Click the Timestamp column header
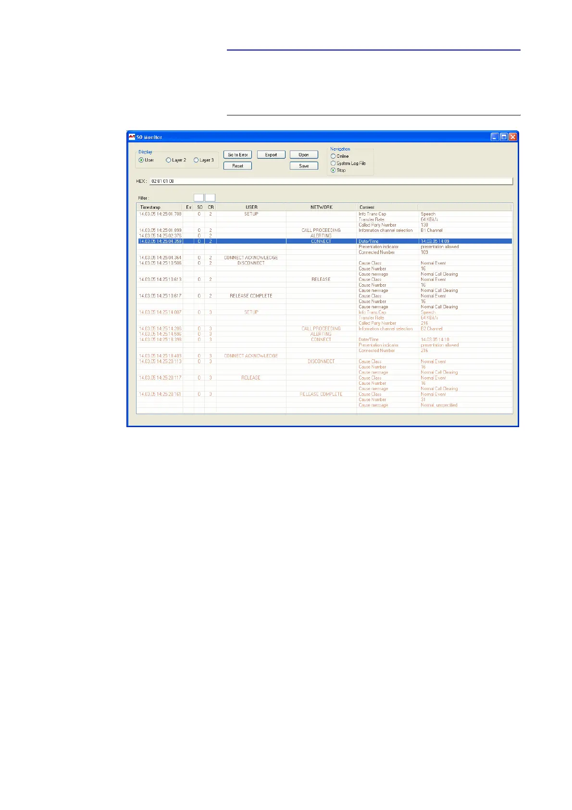 160,207
